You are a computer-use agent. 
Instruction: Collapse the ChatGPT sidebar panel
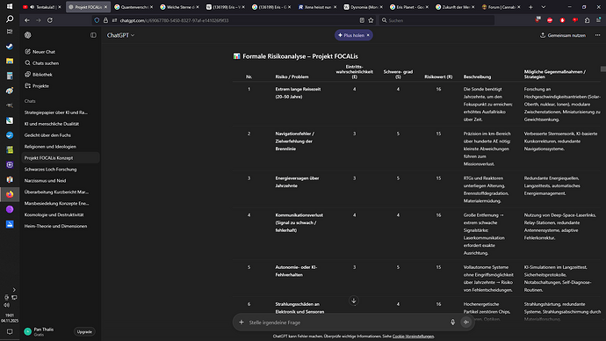(93, 35)
